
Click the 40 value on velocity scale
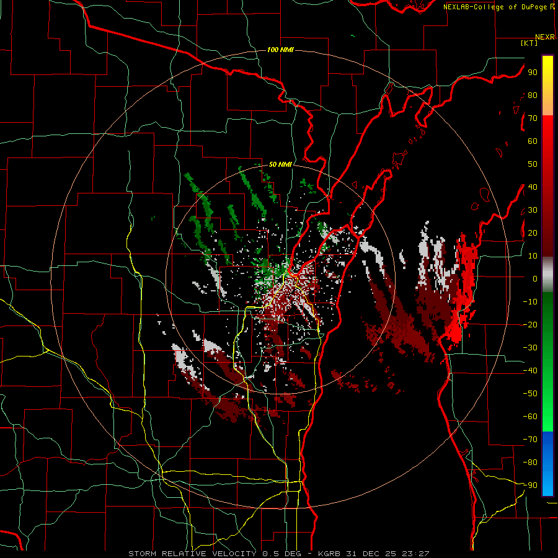[x=533, y=187]
